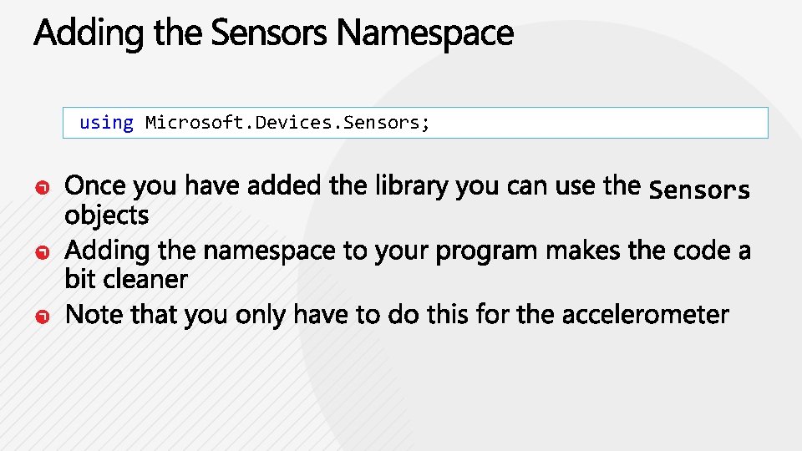Click inside the code text box
The width and height of the screenshot is (802, 451).
(x=585, y=123)
